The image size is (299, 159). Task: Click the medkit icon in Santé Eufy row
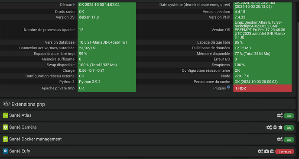click(x=266, y=151)
